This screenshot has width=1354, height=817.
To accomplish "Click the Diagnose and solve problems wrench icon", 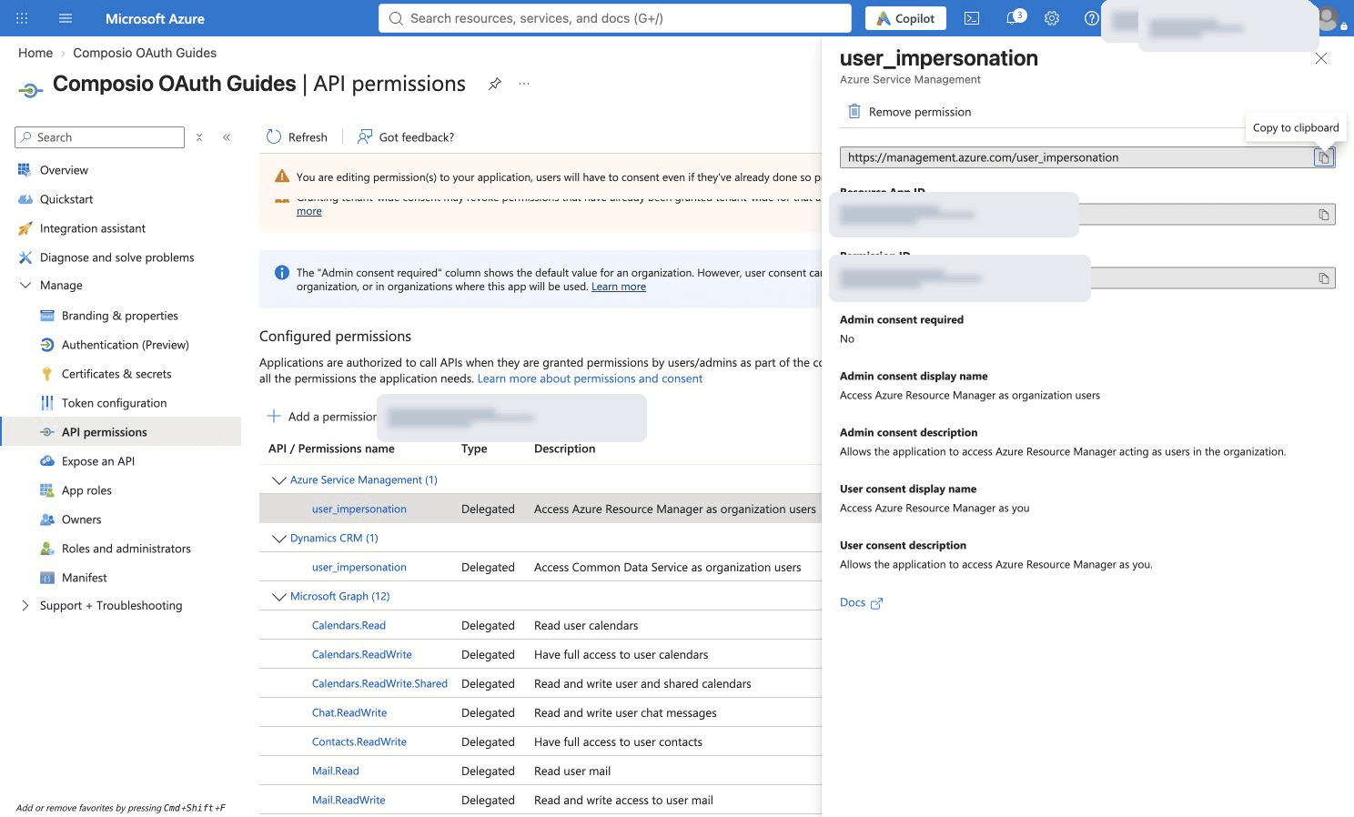I will pos(25,257).
